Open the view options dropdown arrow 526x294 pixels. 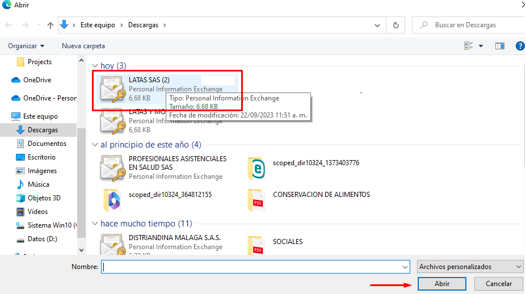(481, 46)
